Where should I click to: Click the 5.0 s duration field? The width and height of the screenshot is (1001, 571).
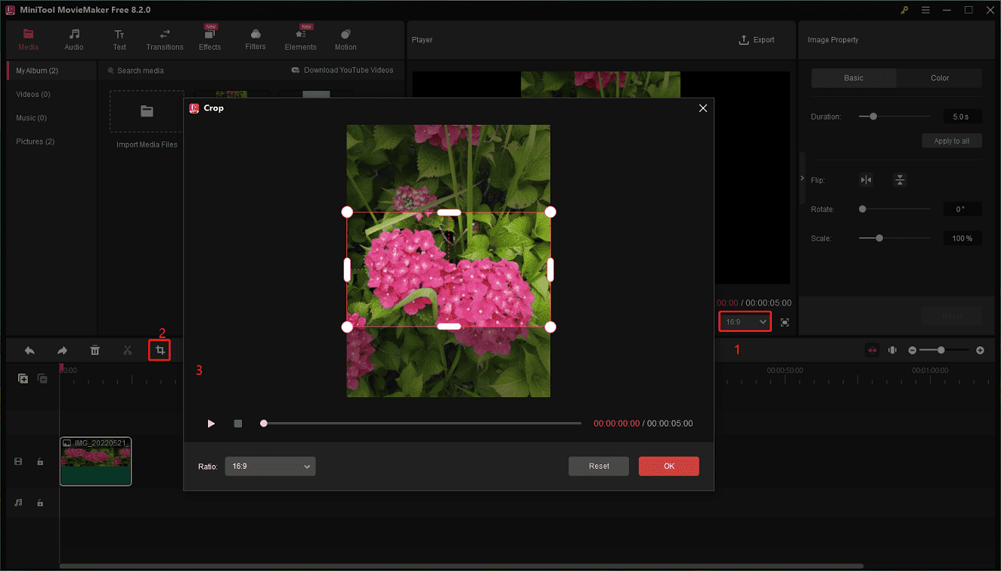[x=962, y=116]
